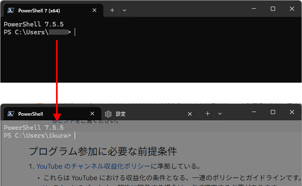Open a new tab in the upper terminal window

pyautogui.click(x=112, y=10)
